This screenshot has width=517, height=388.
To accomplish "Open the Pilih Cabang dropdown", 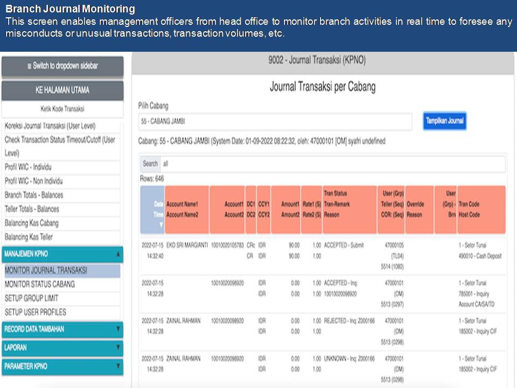I will coord(275,121).
